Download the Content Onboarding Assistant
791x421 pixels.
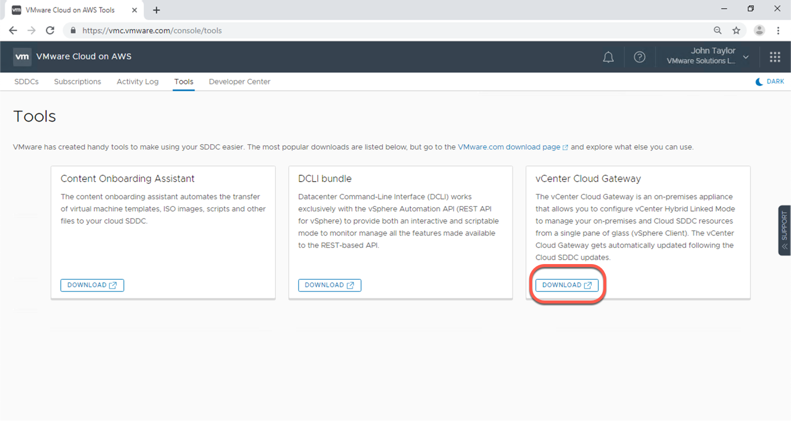92,285
